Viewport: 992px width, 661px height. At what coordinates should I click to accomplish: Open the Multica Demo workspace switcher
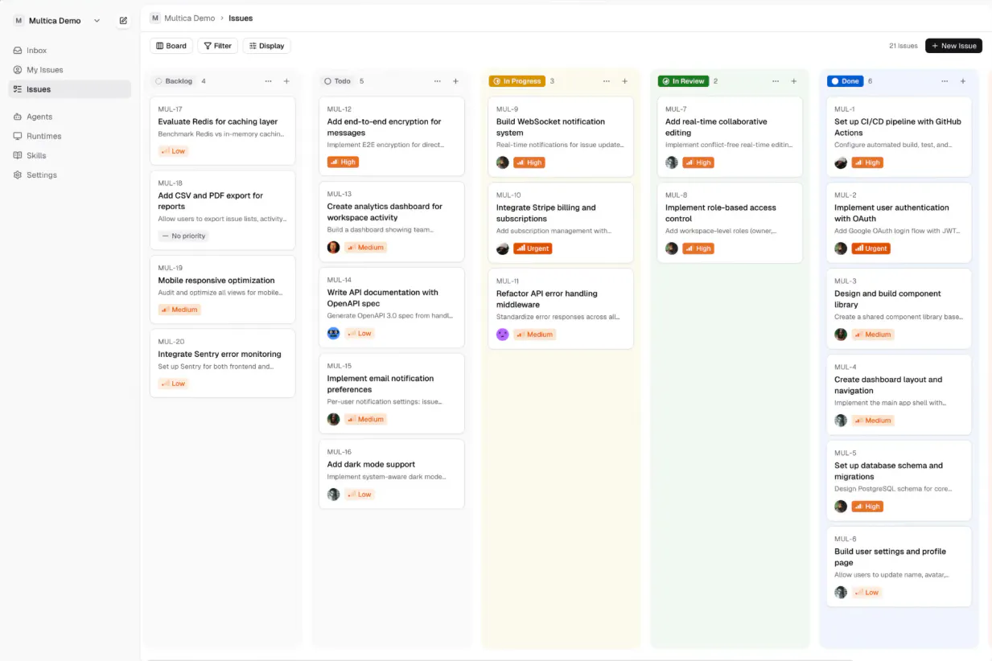[57, 21]
